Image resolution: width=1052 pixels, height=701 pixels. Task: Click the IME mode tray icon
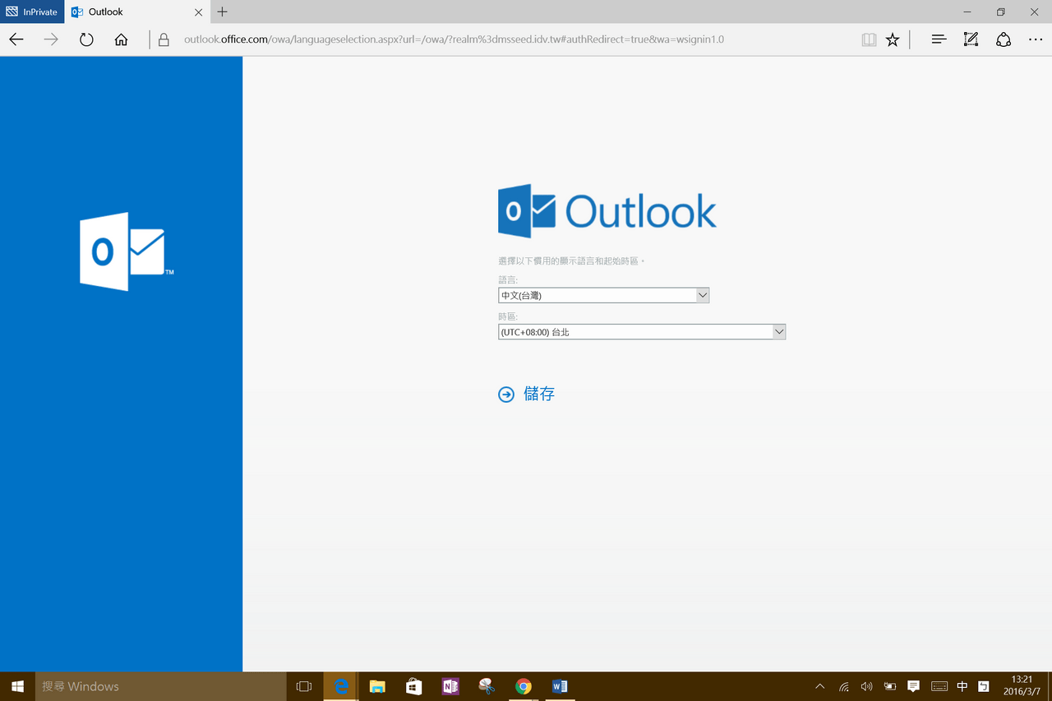tap(985, 686)
